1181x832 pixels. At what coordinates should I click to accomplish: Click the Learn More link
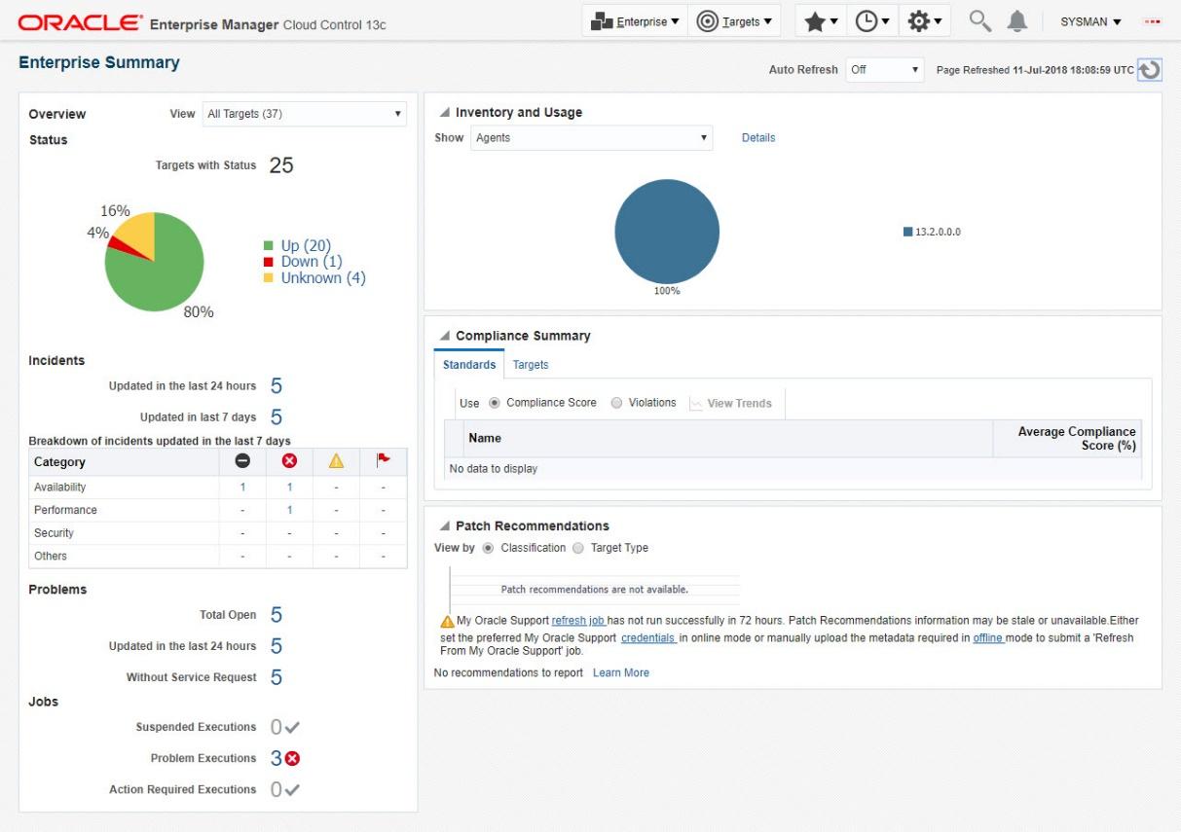pyautogui.click(x=621, y=673)
